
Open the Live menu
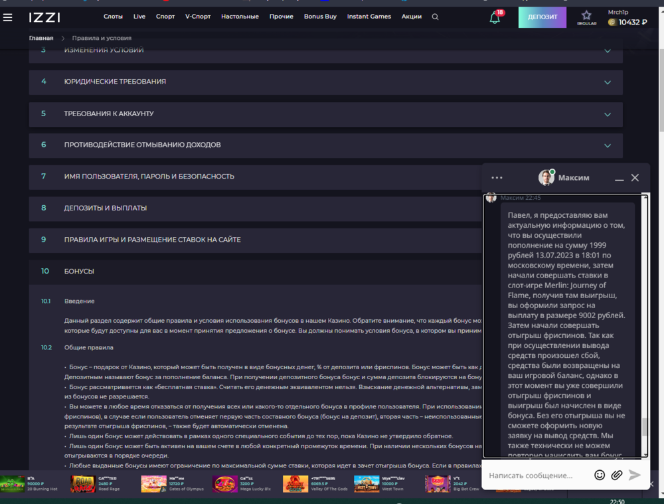139,17
